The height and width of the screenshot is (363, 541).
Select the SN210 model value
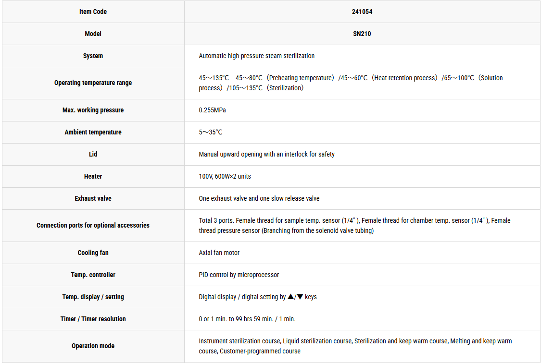[x=362, y=34]
